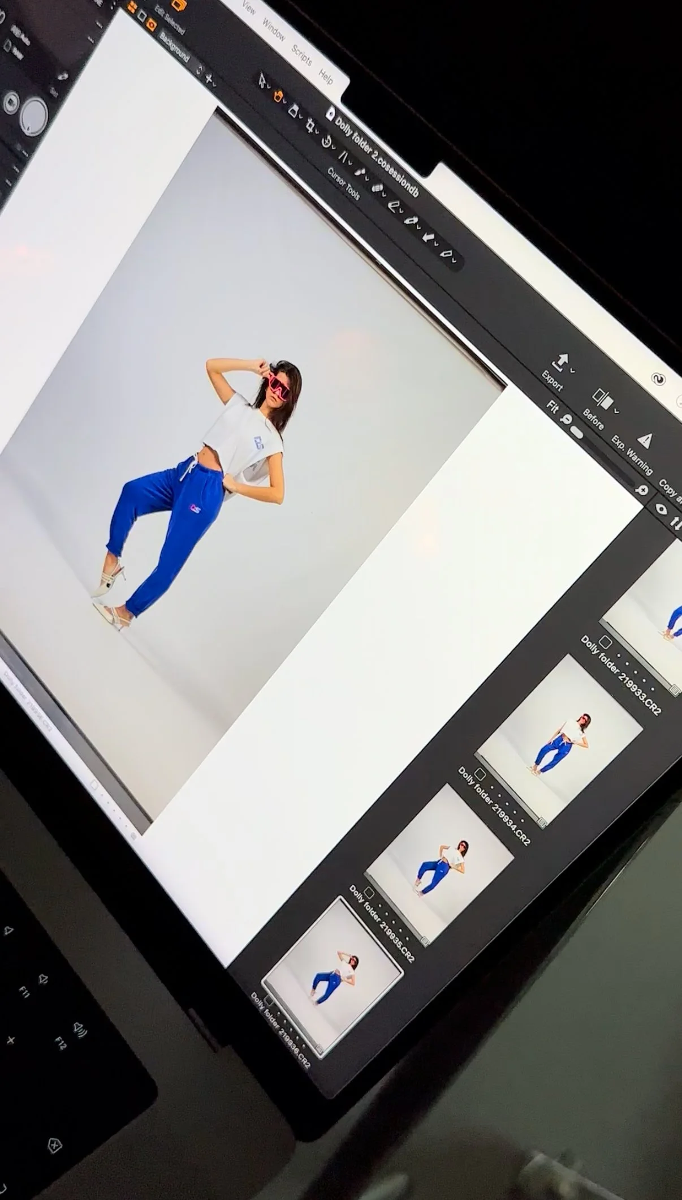
Task: Click the Copy and apply label
Action: point(671,492)
